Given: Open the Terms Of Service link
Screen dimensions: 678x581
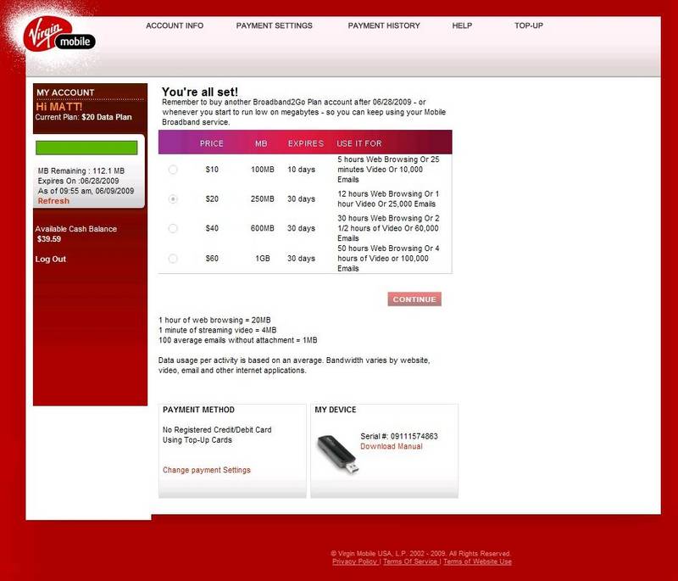Looking at the screenshot, I should (x=410, y=561).
